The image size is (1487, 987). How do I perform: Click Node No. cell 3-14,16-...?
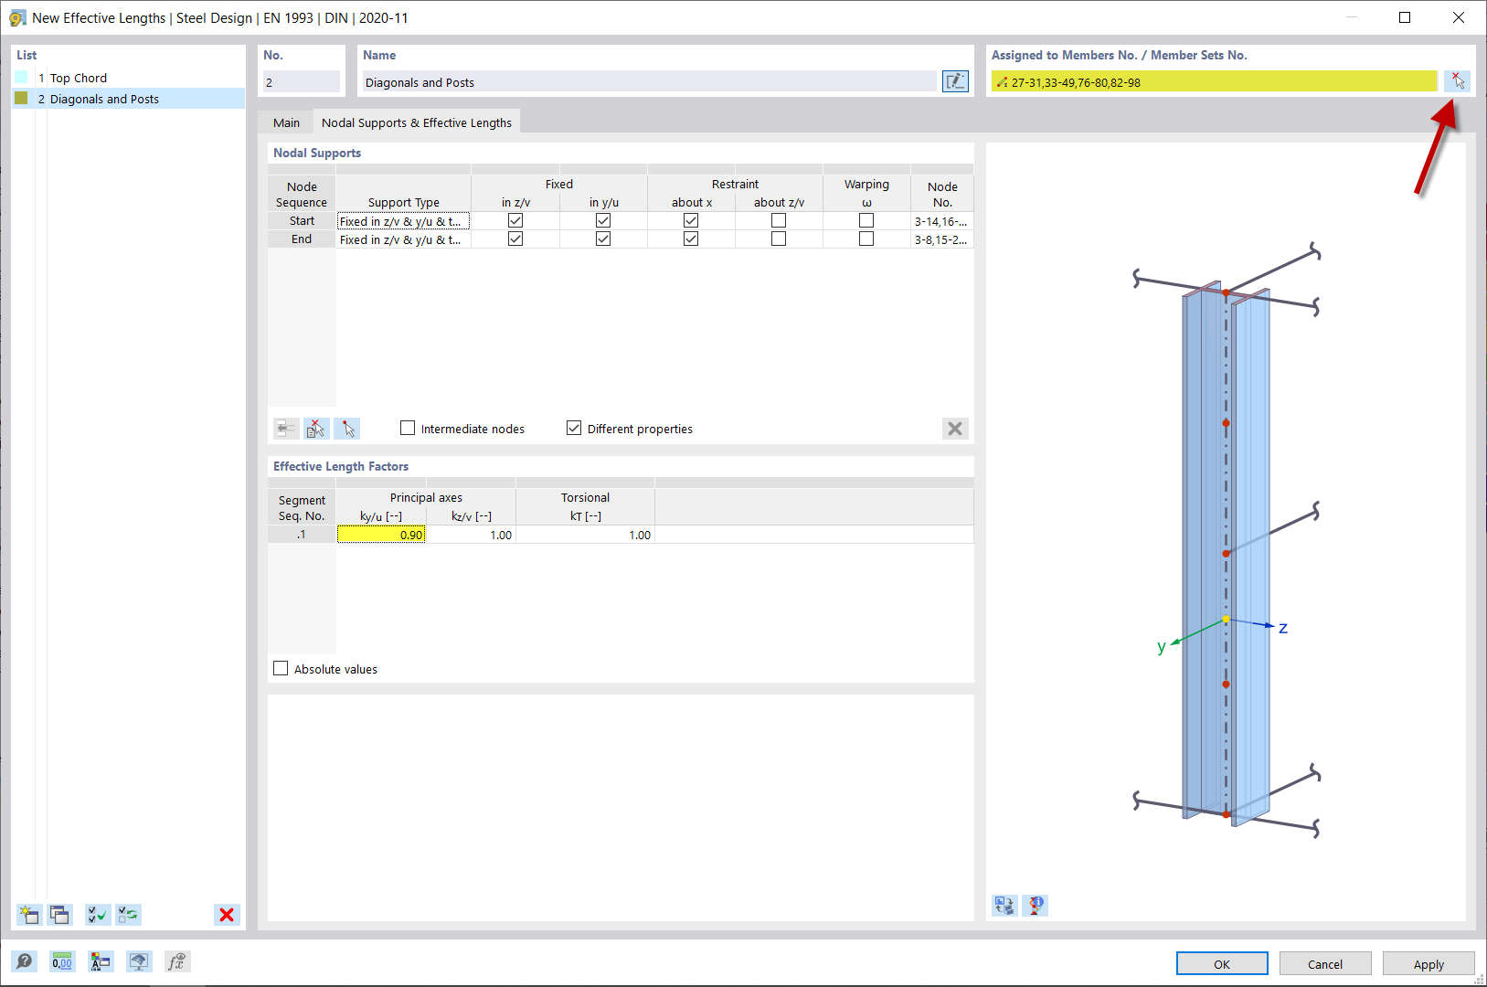coord(942,221)
